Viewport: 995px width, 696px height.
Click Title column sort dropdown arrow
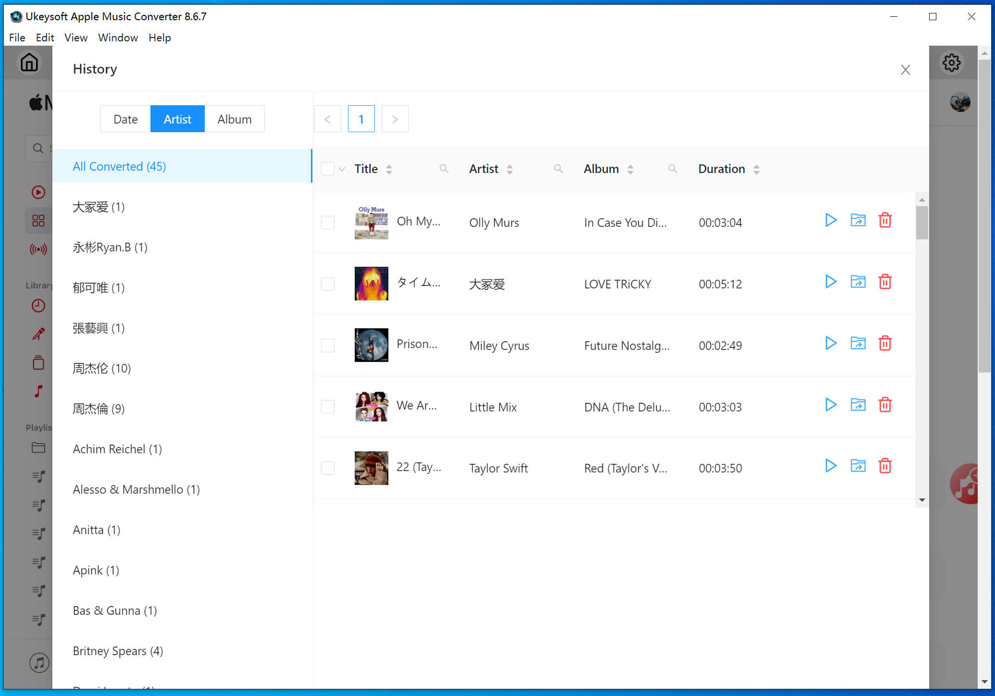point(390,169)
